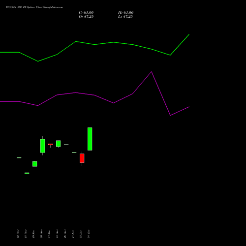Click the 04 Dec date label
The height and width of the screenshot is (246, 246).
[x=89, y=234]
